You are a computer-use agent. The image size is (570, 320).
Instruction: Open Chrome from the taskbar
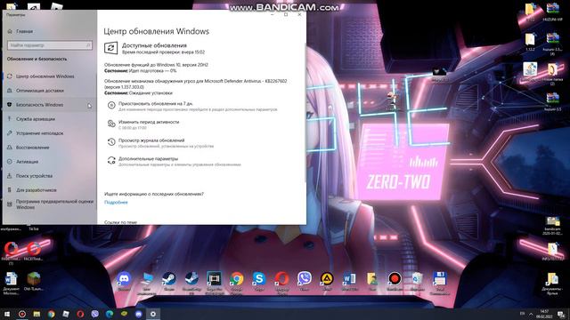point(52,314)
